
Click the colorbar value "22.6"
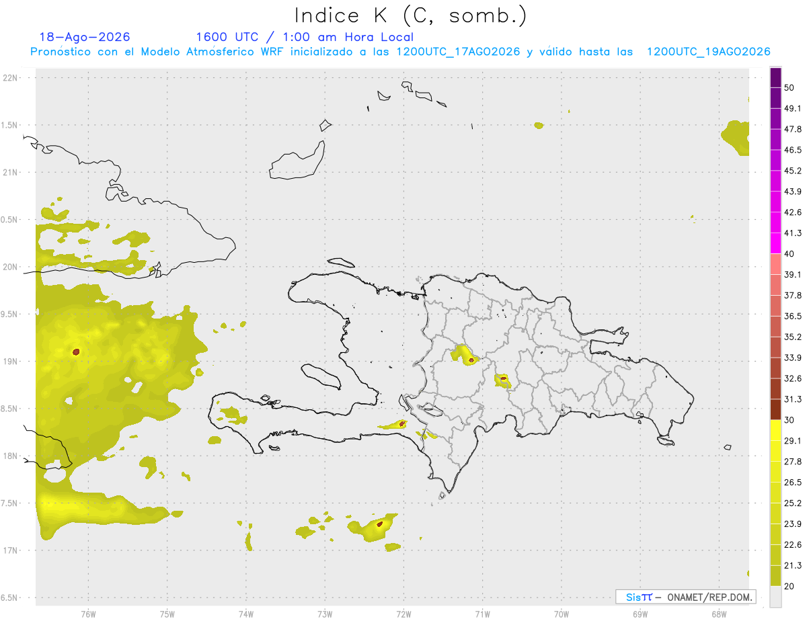click(793, 545)
